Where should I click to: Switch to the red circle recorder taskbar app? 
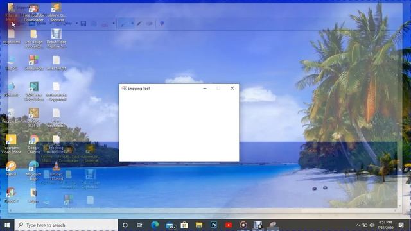click(243, 225)
